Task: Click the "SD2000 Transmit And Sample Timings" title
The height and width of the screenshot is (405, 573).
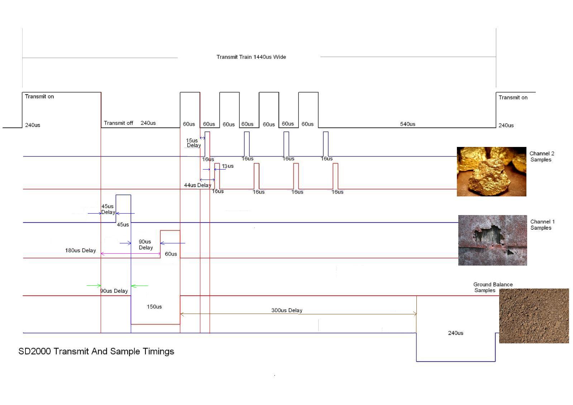Action: 96,352
